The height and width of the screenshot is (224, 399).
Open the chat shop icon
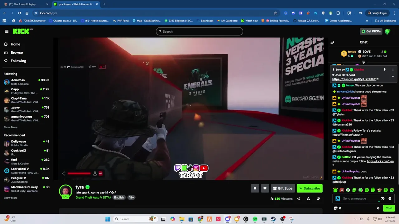point(336,208)
